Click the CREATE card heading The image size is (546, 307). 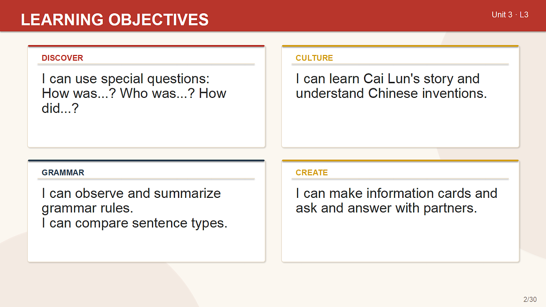point(312,172)
